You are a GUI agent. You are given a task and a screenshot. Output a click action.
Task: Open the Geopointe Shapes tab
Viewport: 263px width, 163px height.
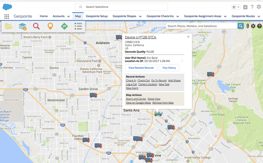(x=124, y=16)
